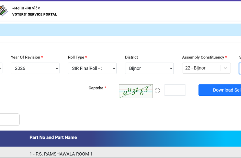
Task: Click the 'Captcha' field label
Action: pyautogui.click(x=96, y=88)
